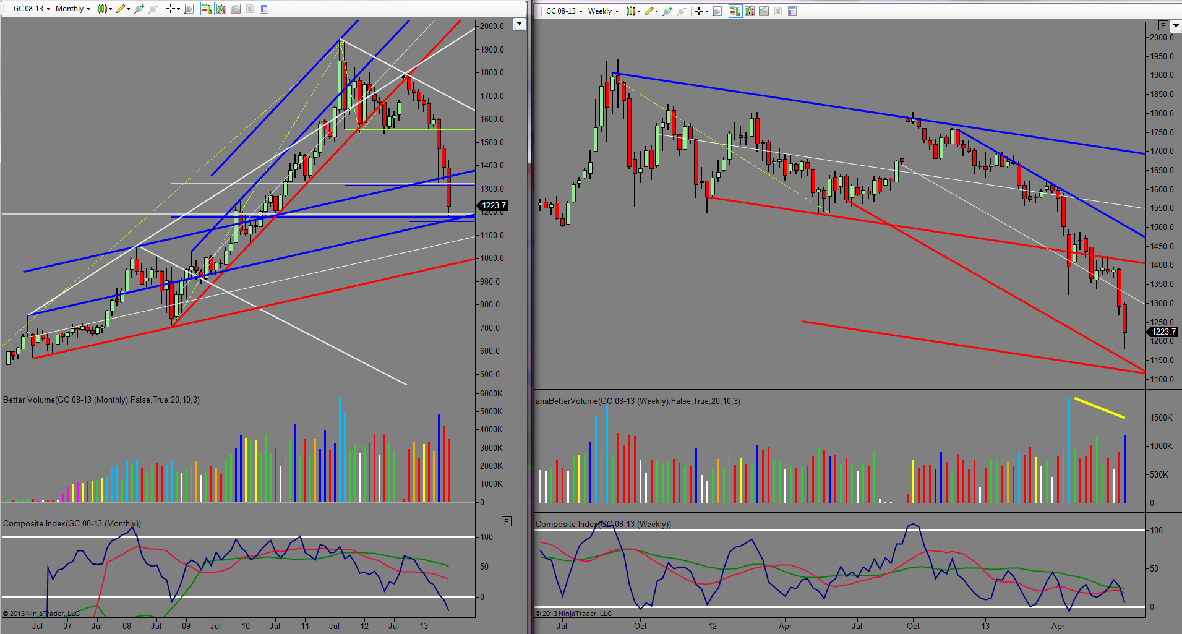Select the 1223.7 price marker on Monthly chart

(x=493, y=205)
